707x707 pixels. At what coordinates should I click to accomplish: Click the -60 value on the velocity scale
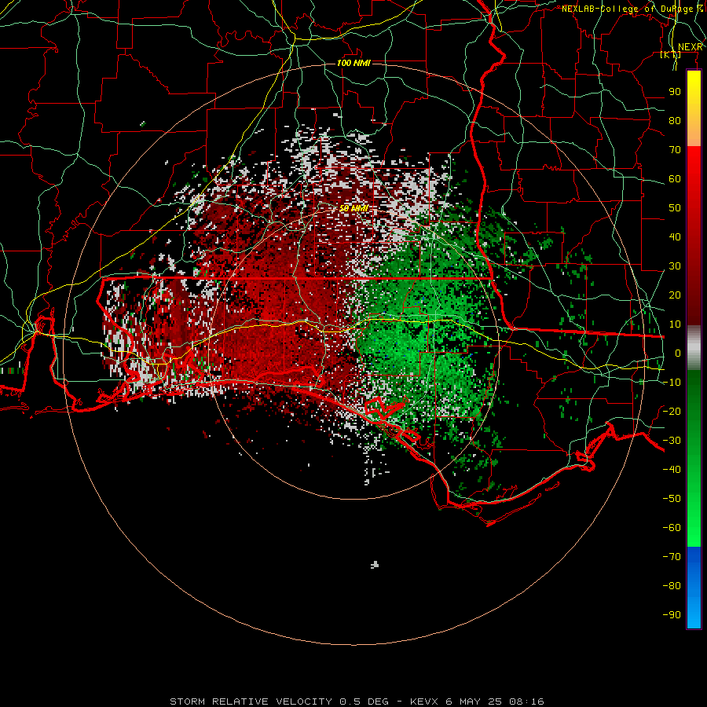point(672,528)
